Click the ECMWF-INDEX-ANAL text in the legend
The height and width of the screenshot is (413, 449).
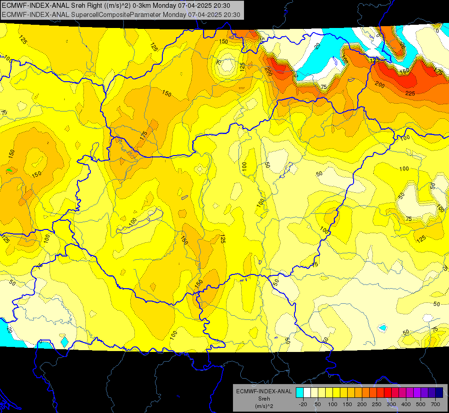(264, 391)
